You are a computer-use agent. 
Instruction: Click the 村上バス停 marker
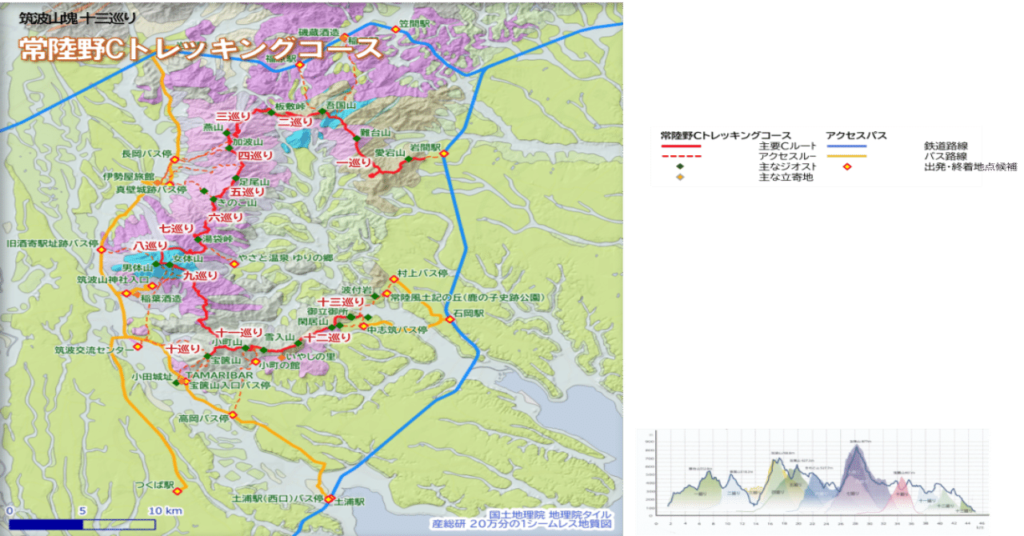(394, 279)
